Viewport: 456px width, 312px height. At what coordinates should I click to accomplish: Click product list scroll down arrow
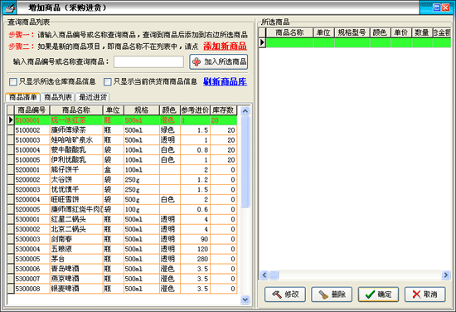tap(245, 300)
